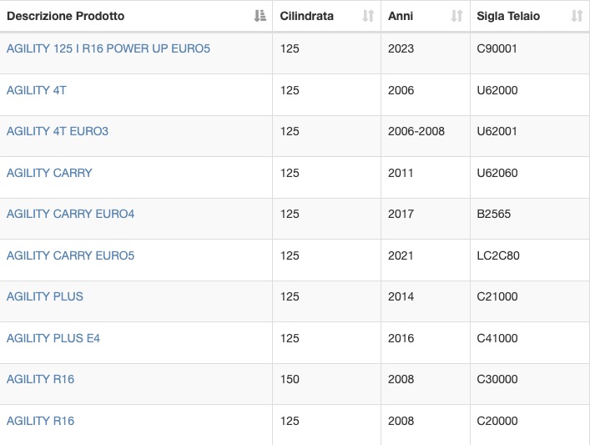Click the Descrizione Prodotto column header text
The height and width of the screenshot is (445, 590).
(65, 16)
